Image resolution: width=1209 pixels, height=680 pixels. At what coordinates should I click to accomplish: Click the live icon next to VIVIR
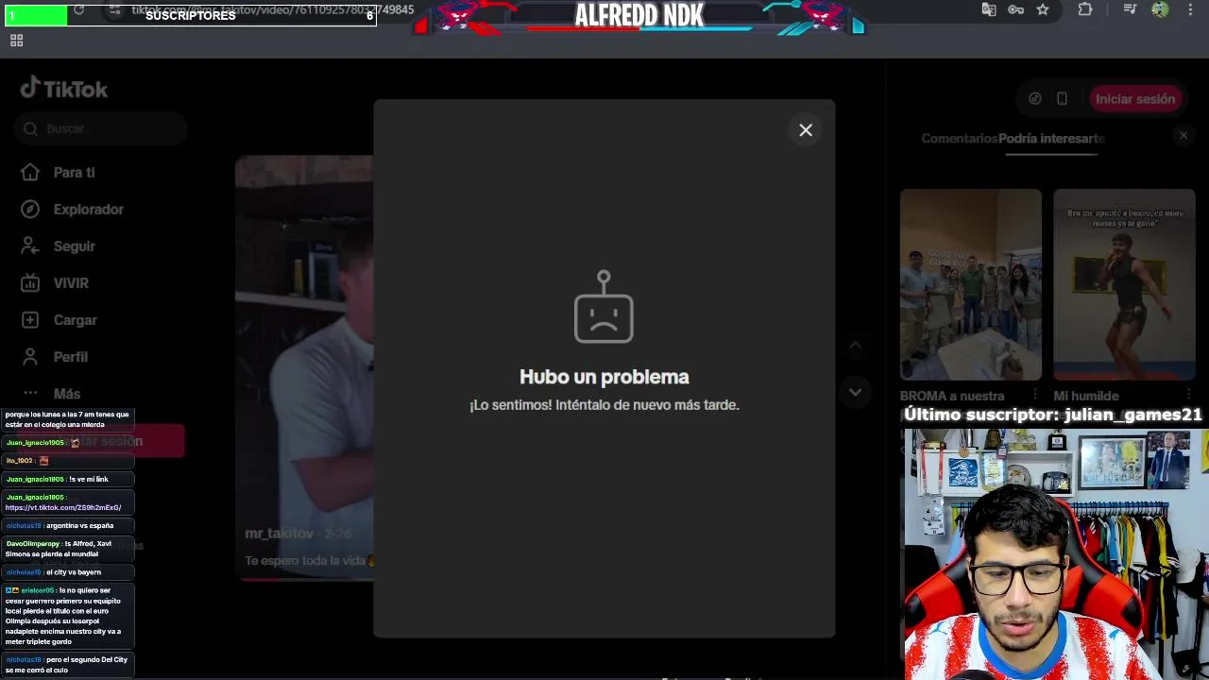pyautogui.click(x=30, y=282)
